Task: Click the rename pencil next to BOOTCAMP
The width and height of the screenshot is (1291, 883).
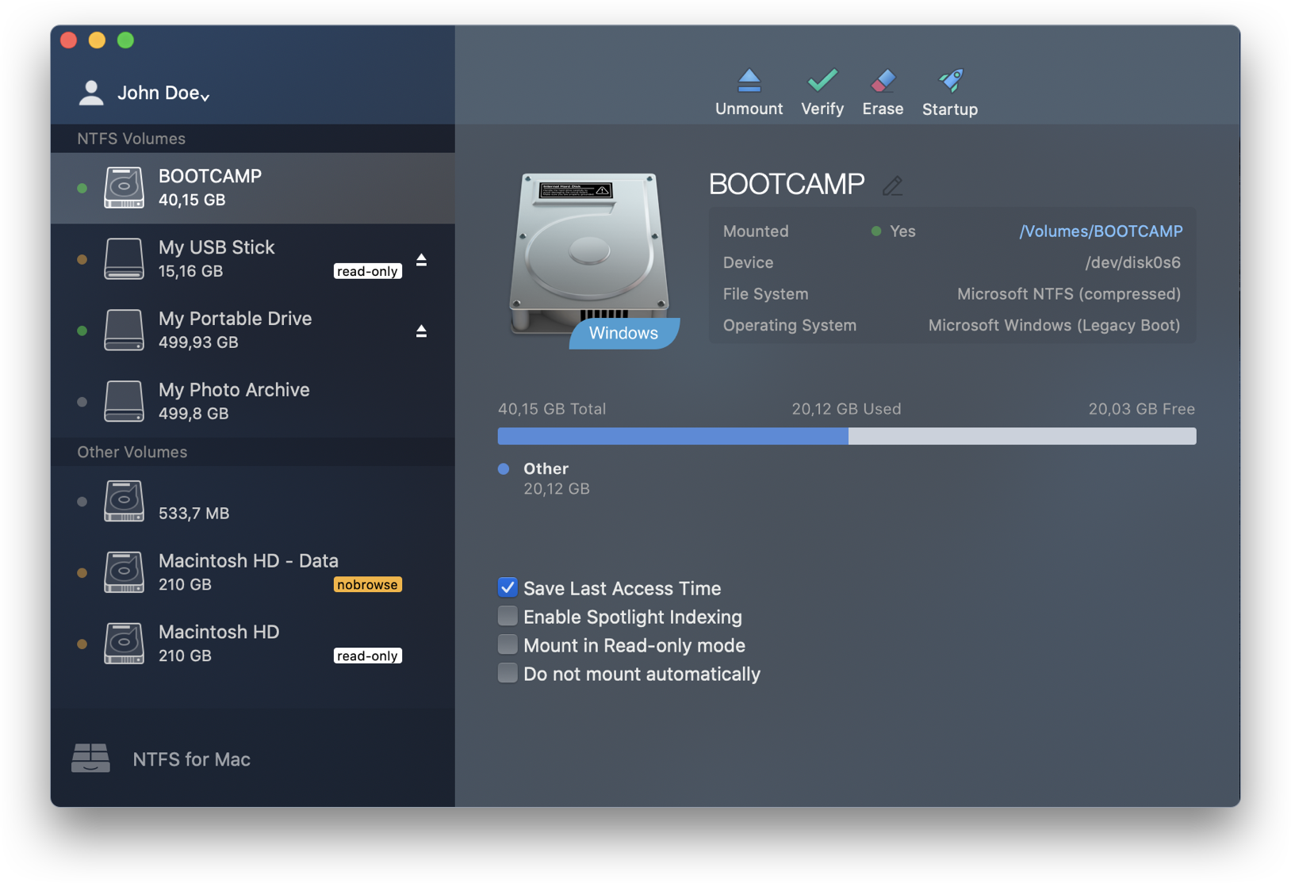Action: click(x=892, y=185)
